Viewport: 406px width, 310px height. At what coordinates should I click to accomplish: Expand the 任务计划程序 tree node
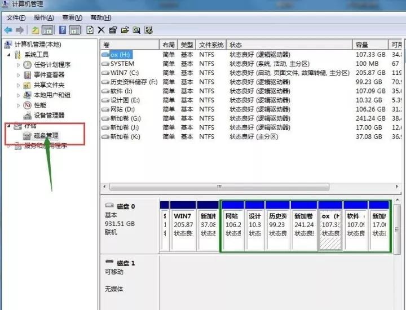(19, 65)
